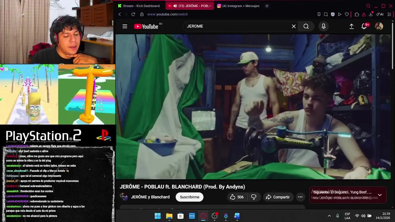Screen dimensions: 395x222
Task: Click the Suscribirme button
Action: click(189, 197)
